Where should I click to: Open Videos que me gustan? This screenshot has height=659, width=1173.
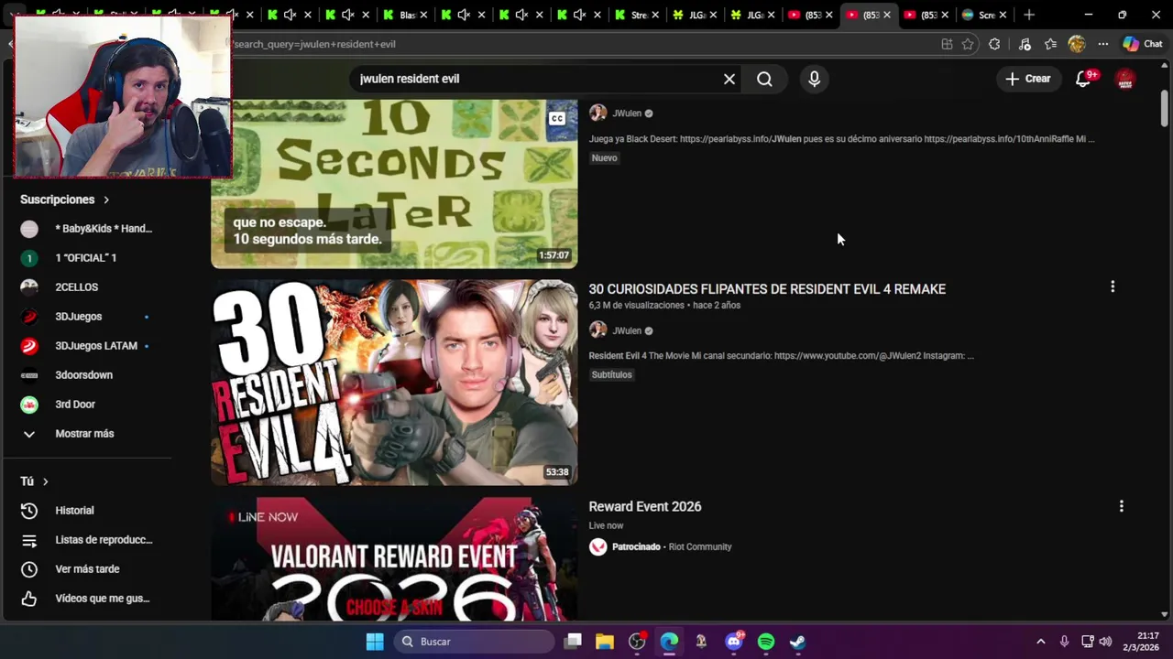tap(87, 599)
